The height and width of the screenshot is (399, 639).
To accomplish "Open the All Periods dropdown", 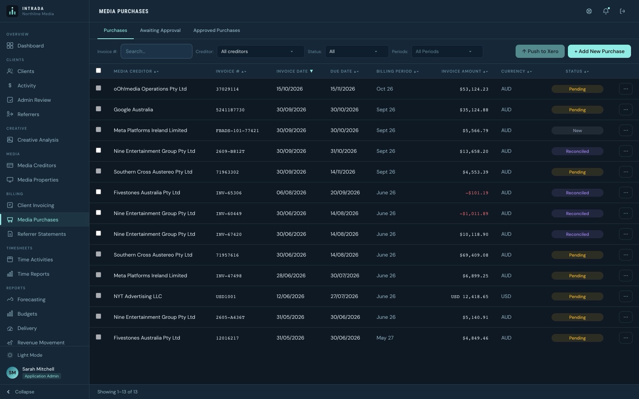I will point(447,51).
